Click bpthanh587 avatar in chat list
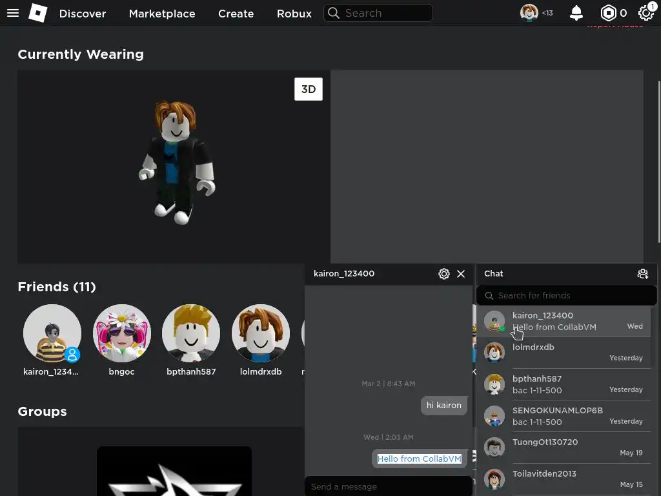Viewport: 661px width, 496px height. 494,385
